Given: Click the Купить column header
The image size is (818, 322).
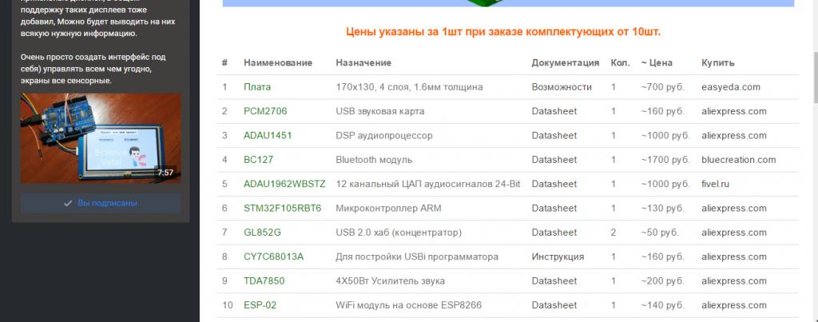Looking at the screenshot, I should (x=718, y=62).
